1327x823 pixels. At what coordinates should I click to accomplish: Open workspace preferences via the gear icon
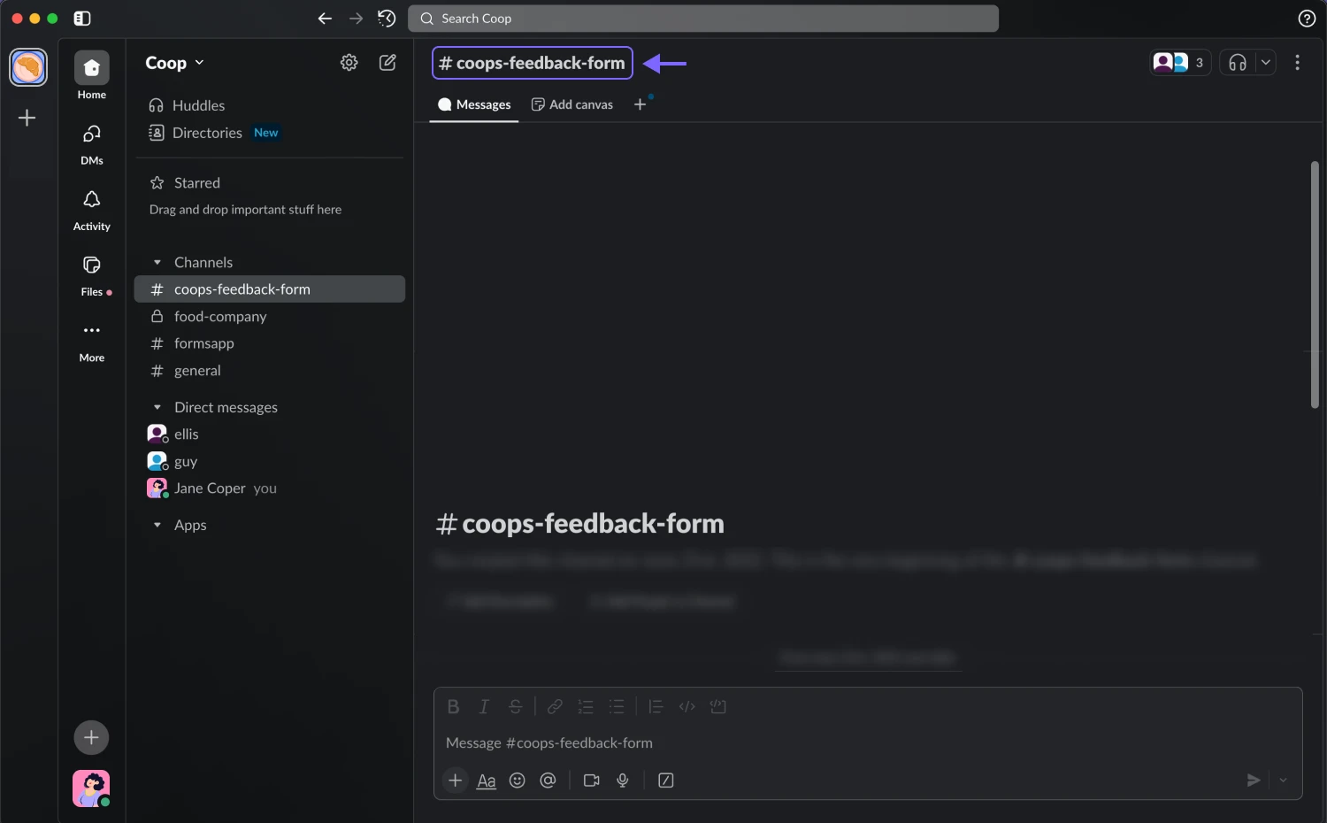click(x=349, y=62)
